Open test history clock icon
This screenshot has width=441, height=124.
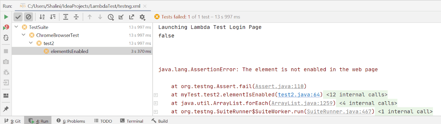[111, 17]
